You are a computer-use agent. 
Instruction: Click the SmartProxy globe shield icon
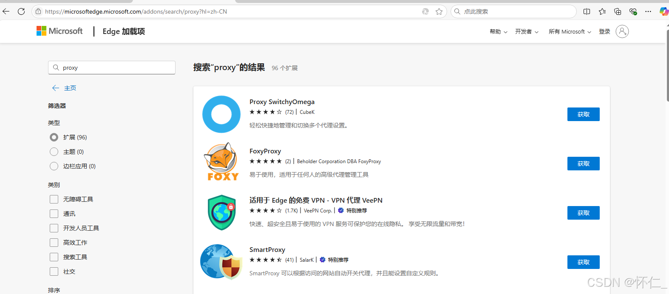tap(221, 262)
